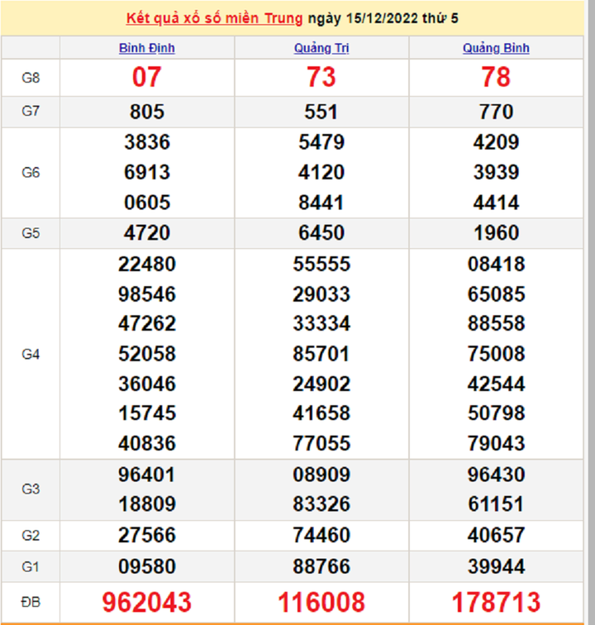Select the G6 number 4120
Viewport: 595px width, 625px height.
pyautogui.click(x=321, y=173)
